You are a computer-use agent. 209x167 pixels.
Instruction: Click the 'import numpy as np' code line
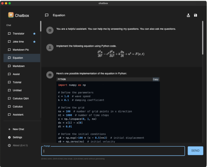click(x=72, y=85)
